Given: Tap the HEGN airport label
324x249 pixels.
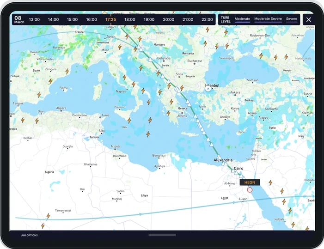Looking at the screenshot, I should (x=250, y=182).
